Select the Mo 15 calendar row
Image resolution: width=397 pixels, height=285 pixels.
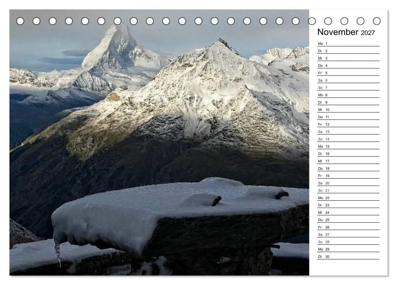coord(348,146)
